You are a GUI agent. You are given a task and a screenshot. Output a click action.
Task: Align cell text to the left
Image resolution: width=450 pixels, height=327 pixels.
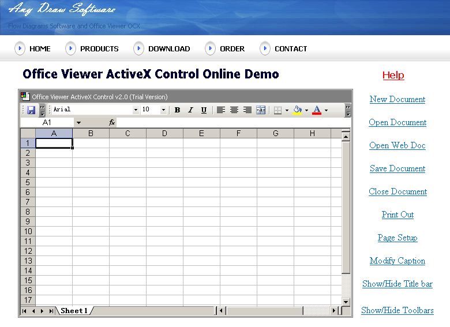point(221,110)
